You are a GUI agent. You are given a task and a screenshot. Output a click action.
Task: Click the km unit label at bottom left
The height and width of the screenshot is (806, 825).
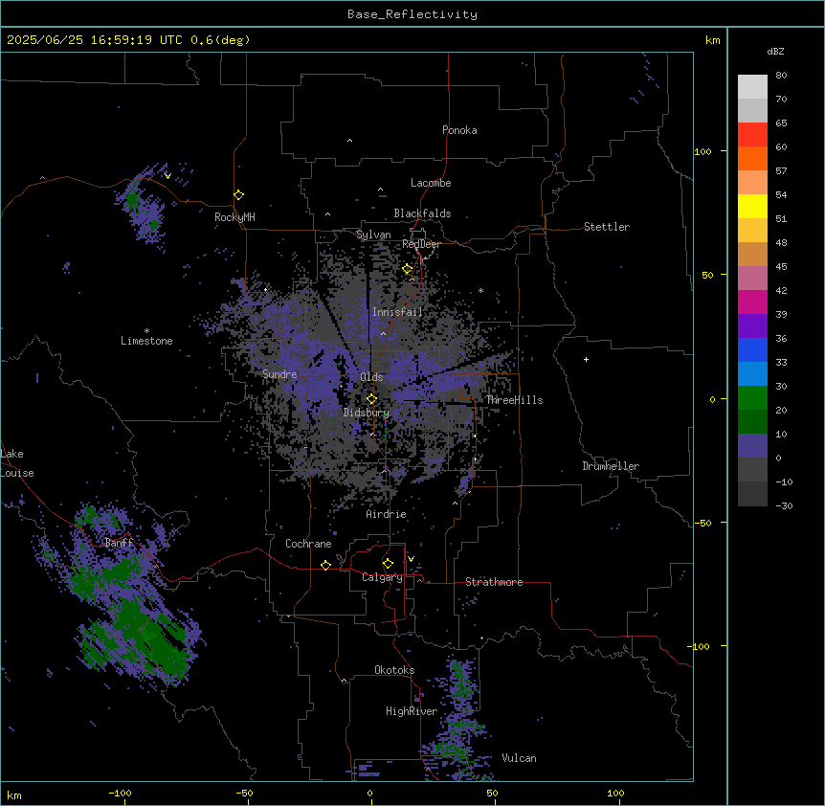click(x=13, y=795)
